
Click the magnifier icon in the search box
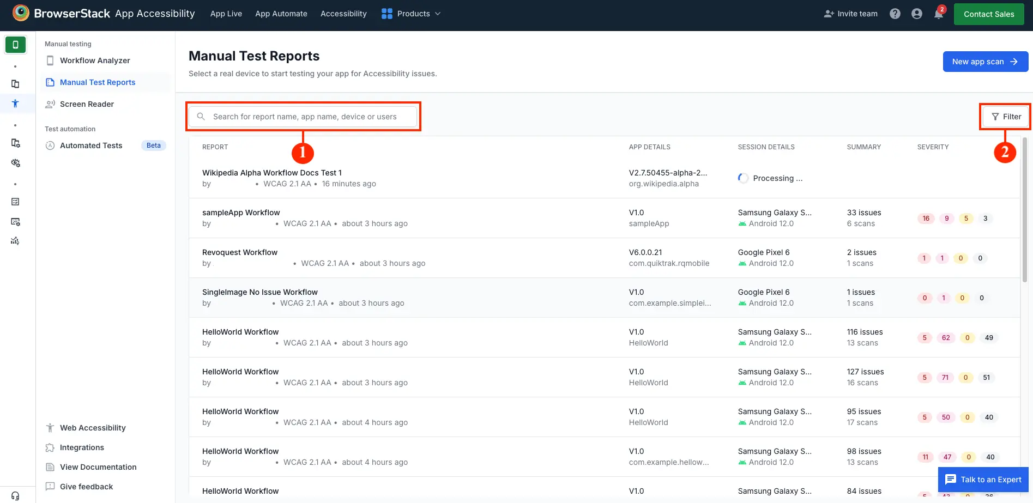tap(201, 117)
